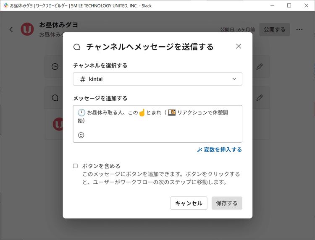Click the bento emoji in the message

click(x=172, y=112)
